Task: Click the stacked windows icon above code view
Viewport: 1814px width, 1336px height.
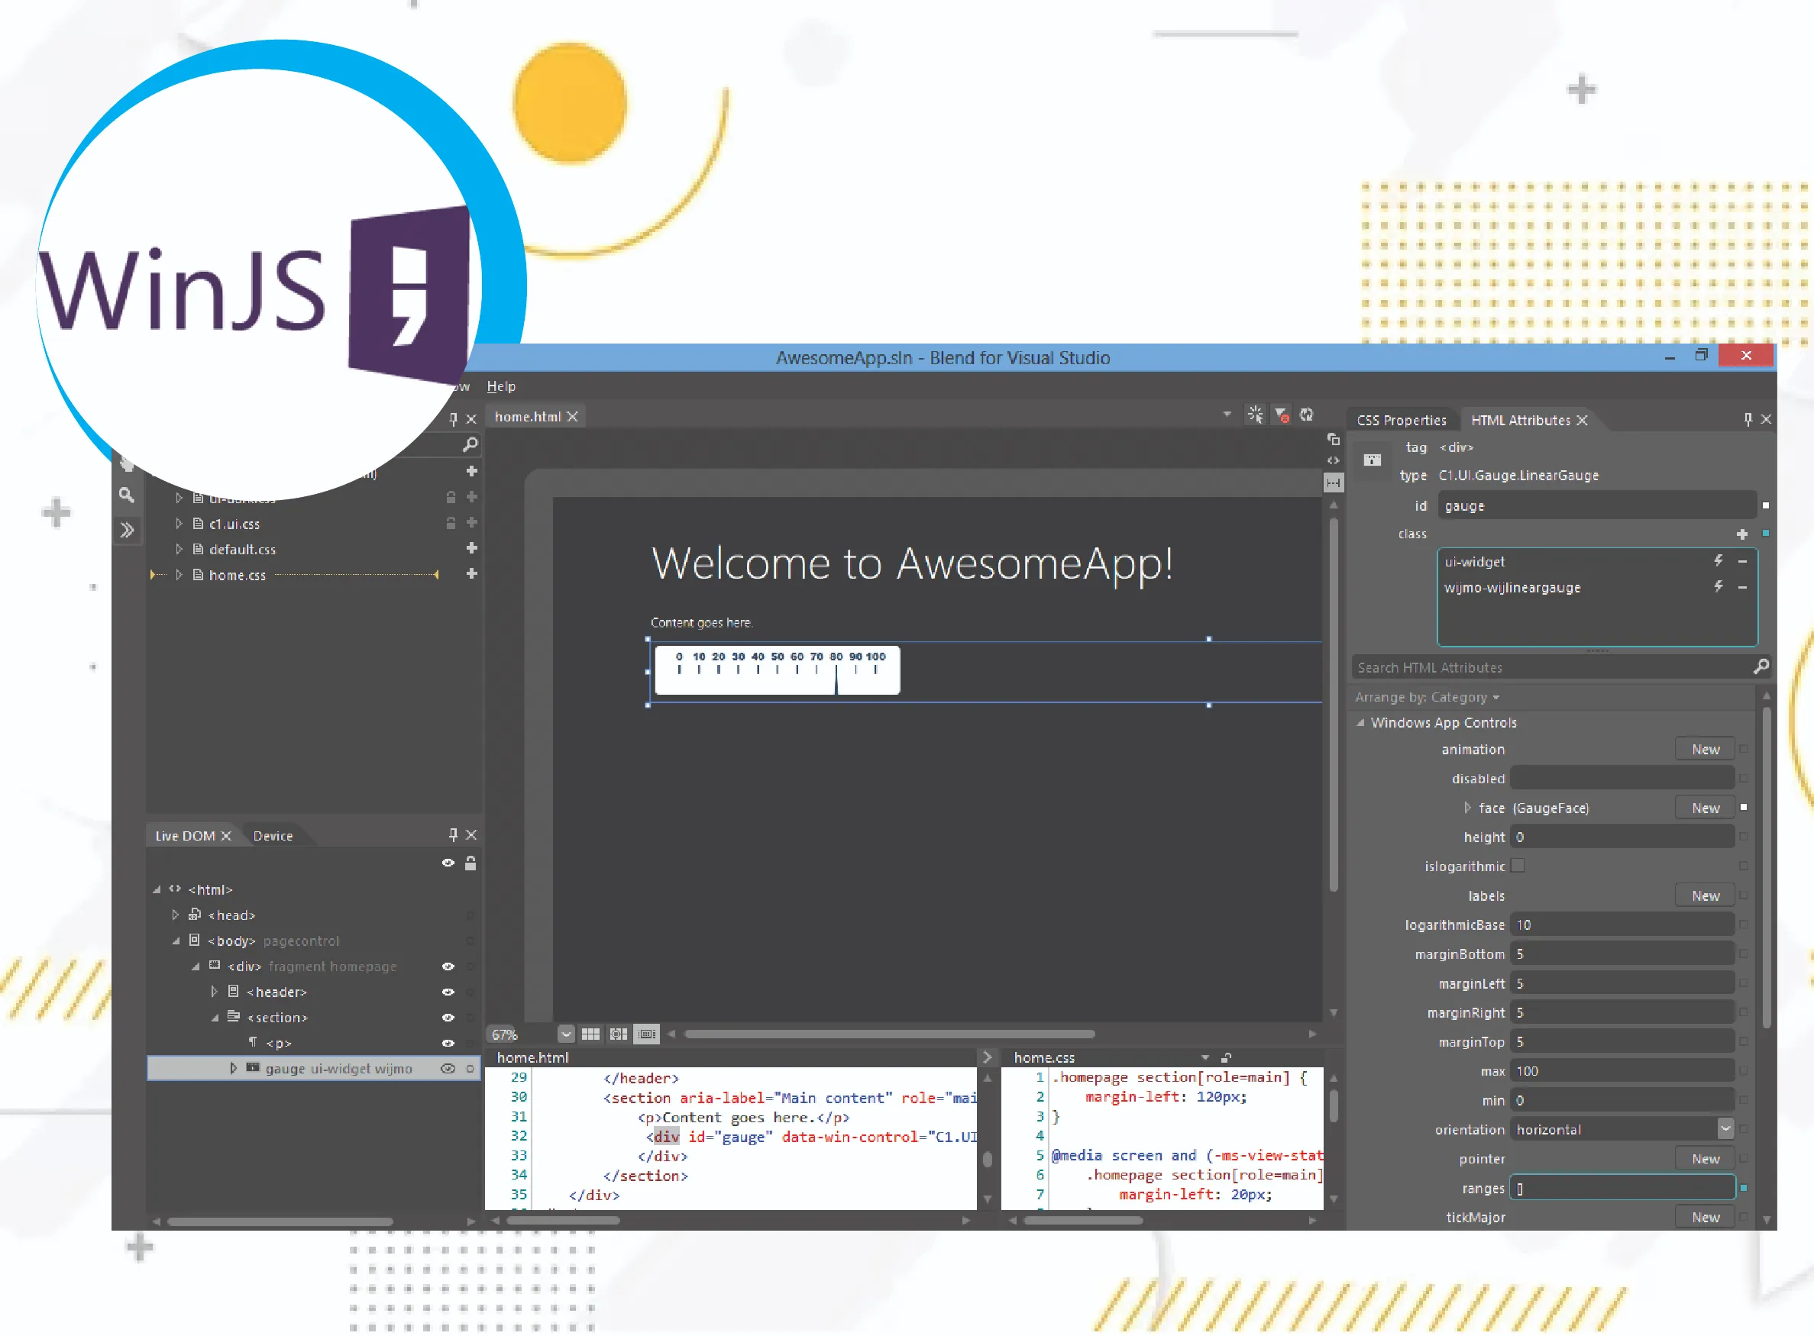Action: pyautogui.click(x=1334, y=439)
